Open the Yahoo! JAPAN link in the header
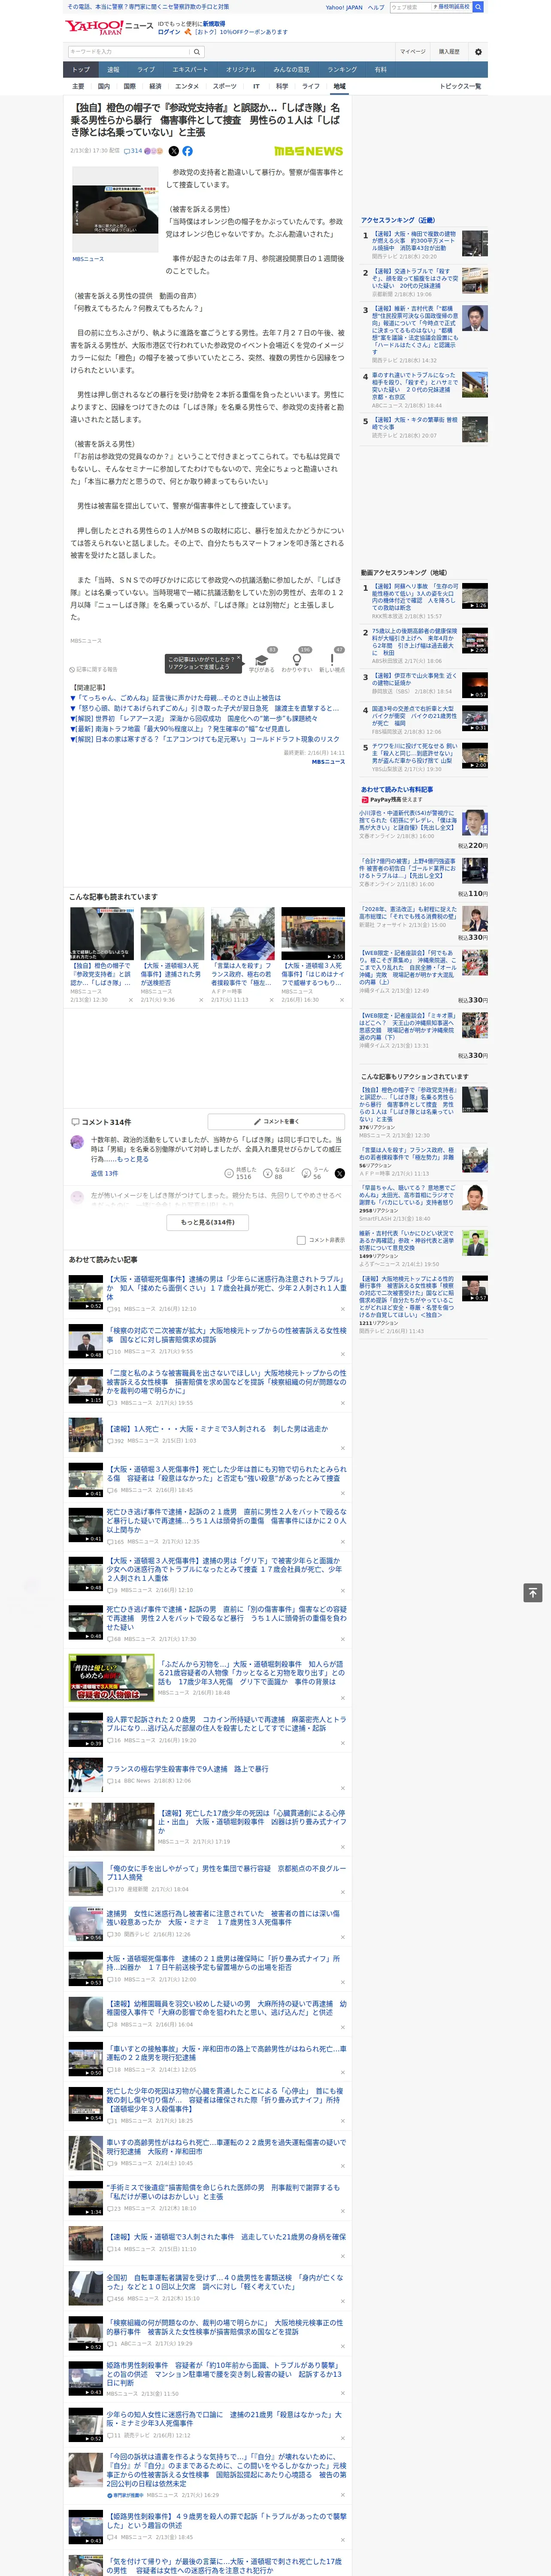Screen dimensions: 551x2576 [x=344, y=7]
